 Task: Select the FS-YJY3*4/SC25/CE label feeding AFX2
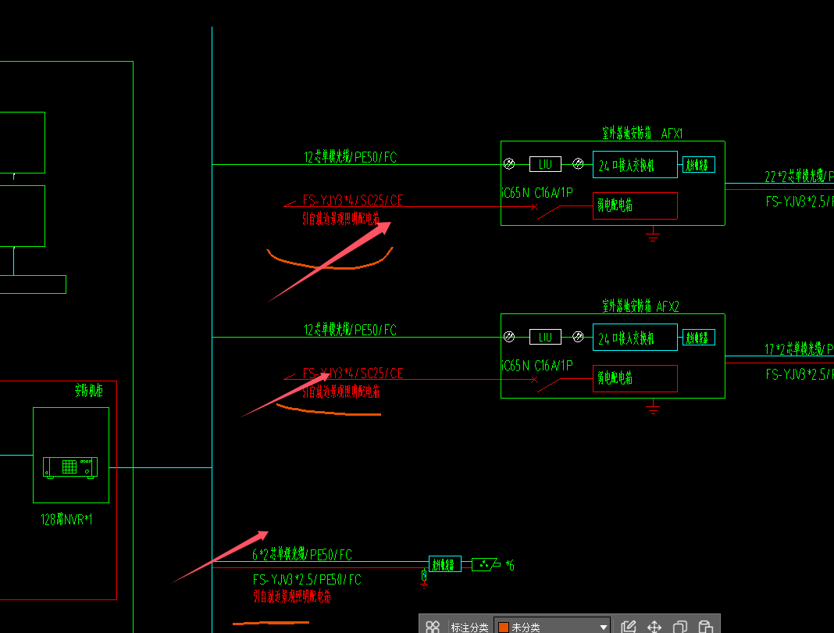pyautogui.click(x=353, y=374)
